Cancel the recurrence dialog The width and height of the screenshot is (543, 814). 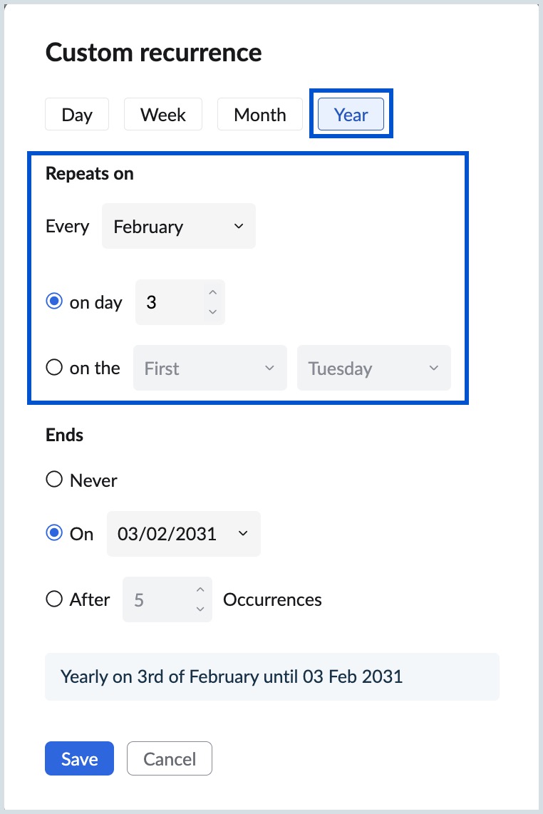169,758
